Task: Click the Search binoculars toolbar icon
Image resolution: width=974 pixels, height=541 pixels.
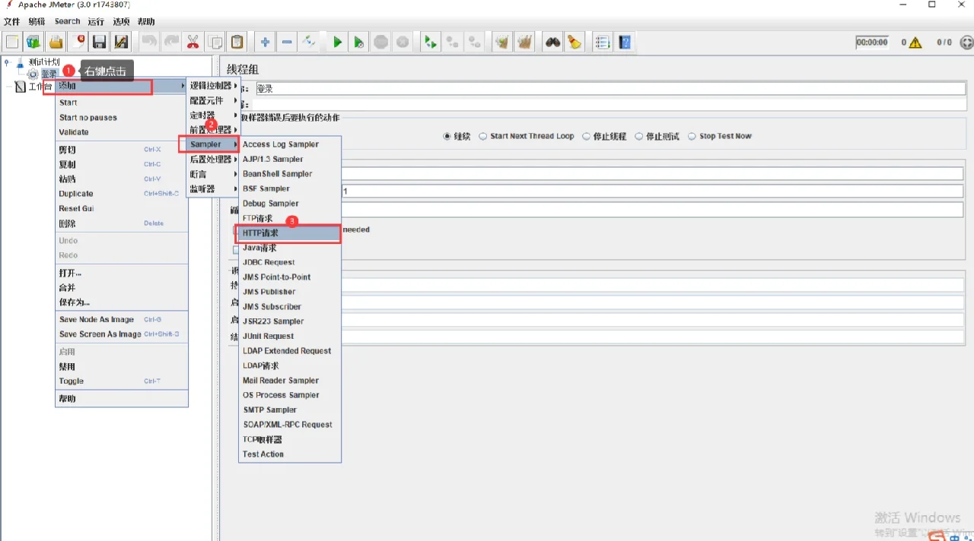Action: [552, 42]
